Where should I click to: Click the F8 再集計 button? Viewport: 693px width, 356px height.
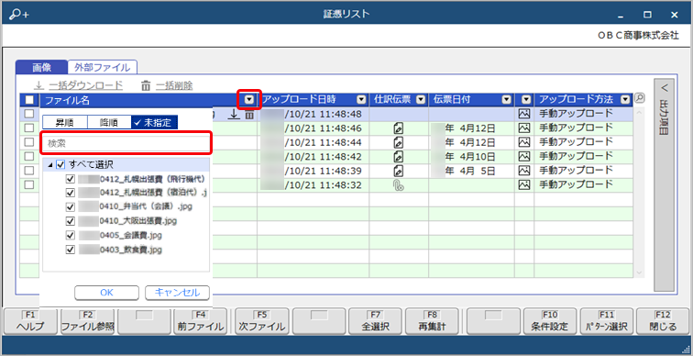click(x=433, y=321)
